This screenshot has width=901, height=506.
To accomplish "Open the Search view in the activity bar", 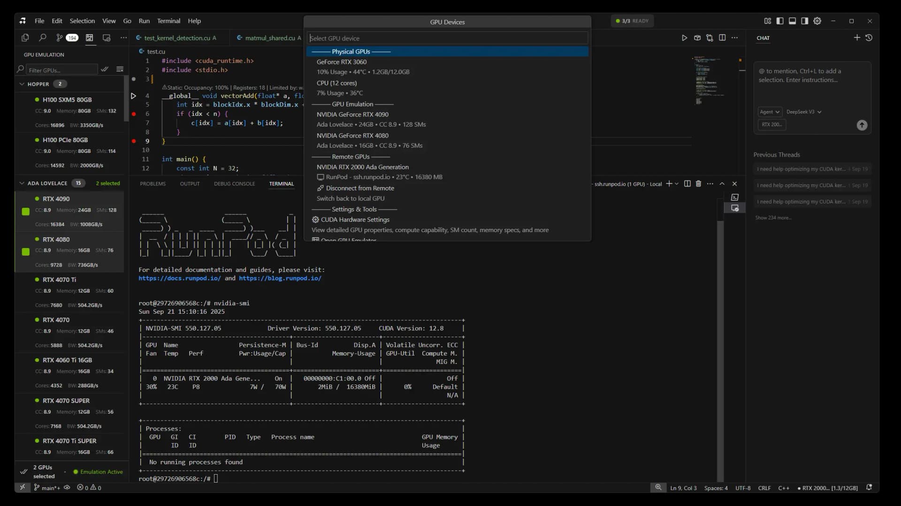I will pos(43,38).
